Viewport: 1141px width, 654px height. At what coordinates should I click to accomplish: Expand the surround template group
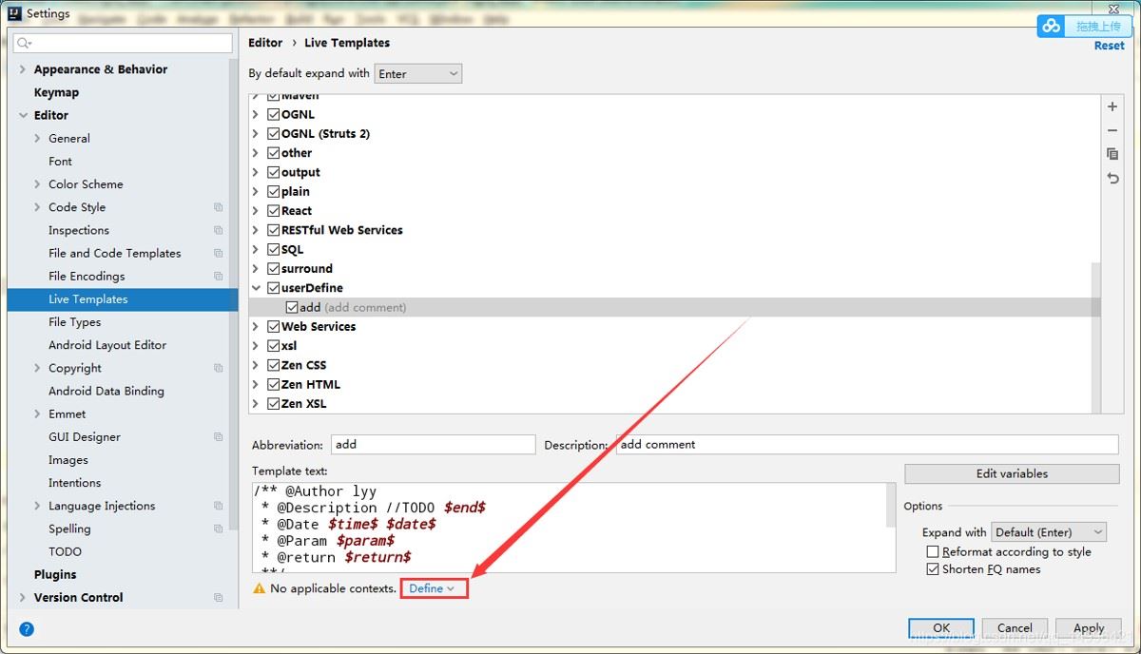[256, 269]
